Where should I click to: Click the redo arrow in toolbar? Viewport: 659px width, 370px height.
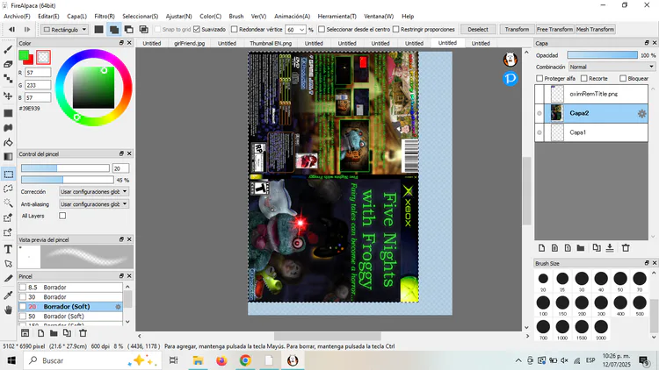(27, 29)
